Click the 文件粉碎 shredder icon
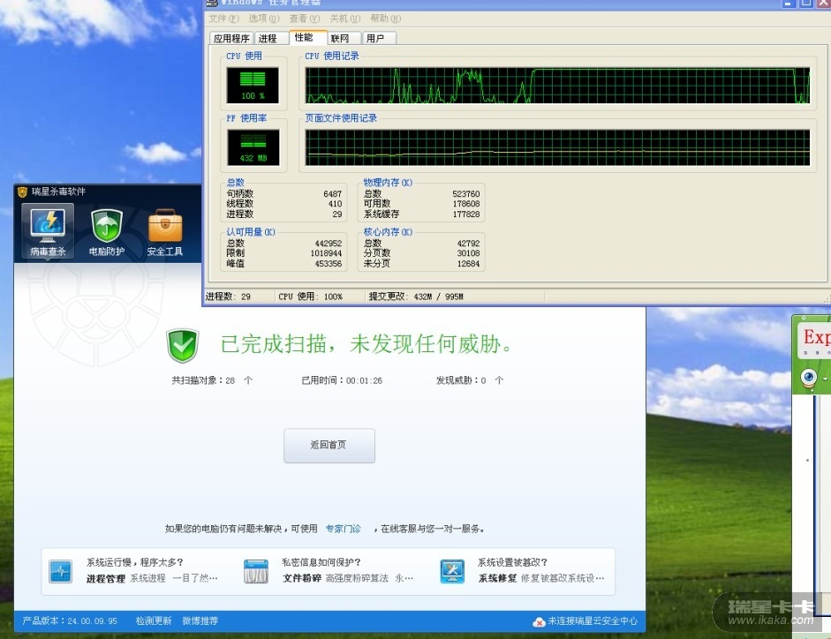The height and width of the screenshot is (639, 831). coord(256,572)
